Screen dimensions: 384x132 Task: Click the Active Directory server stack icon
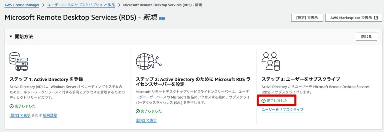click(19, 62)
